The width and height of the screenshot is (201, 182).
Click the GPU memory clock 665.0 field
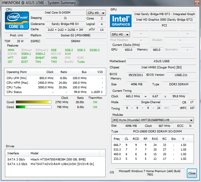[157, 50]
